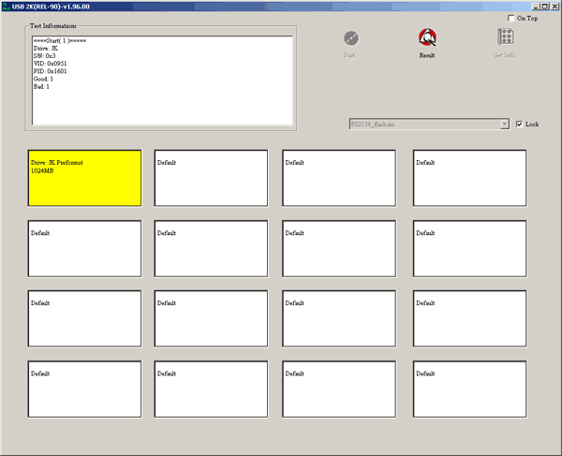Click the Get Info label text
The height and width of the screenshot is (456, 562).
point(505,56)
